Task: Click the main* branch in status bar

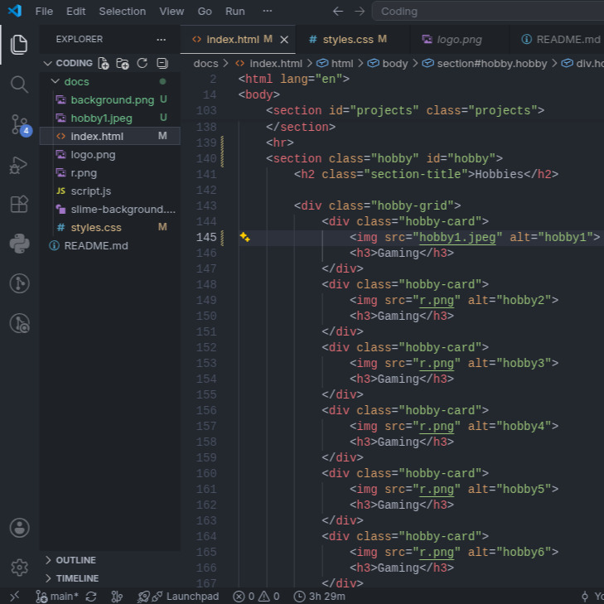Action: click(x=57, y=597)
